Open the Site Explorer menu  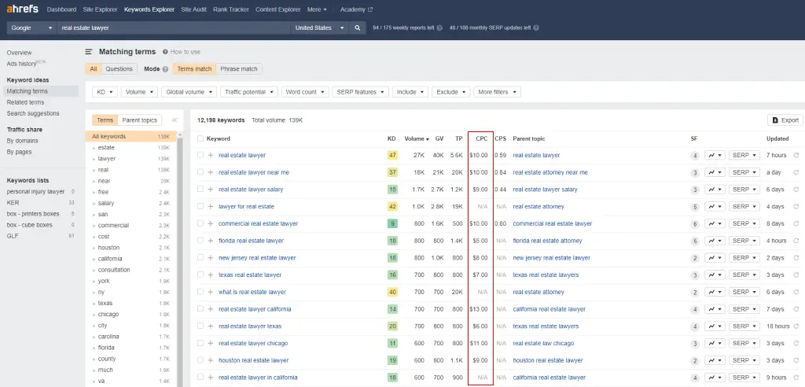click(x=100, y=9)
